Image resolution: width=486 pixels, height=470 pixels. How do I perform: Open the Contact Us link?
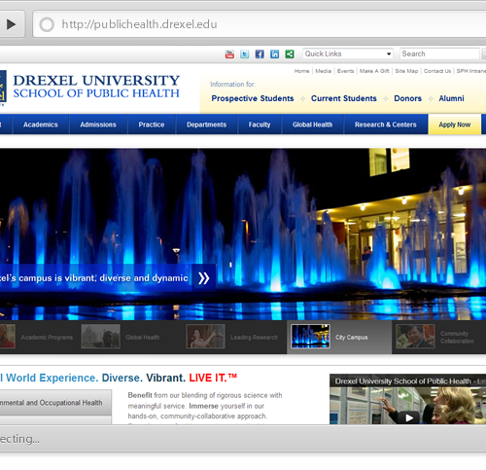pos(437,71)
